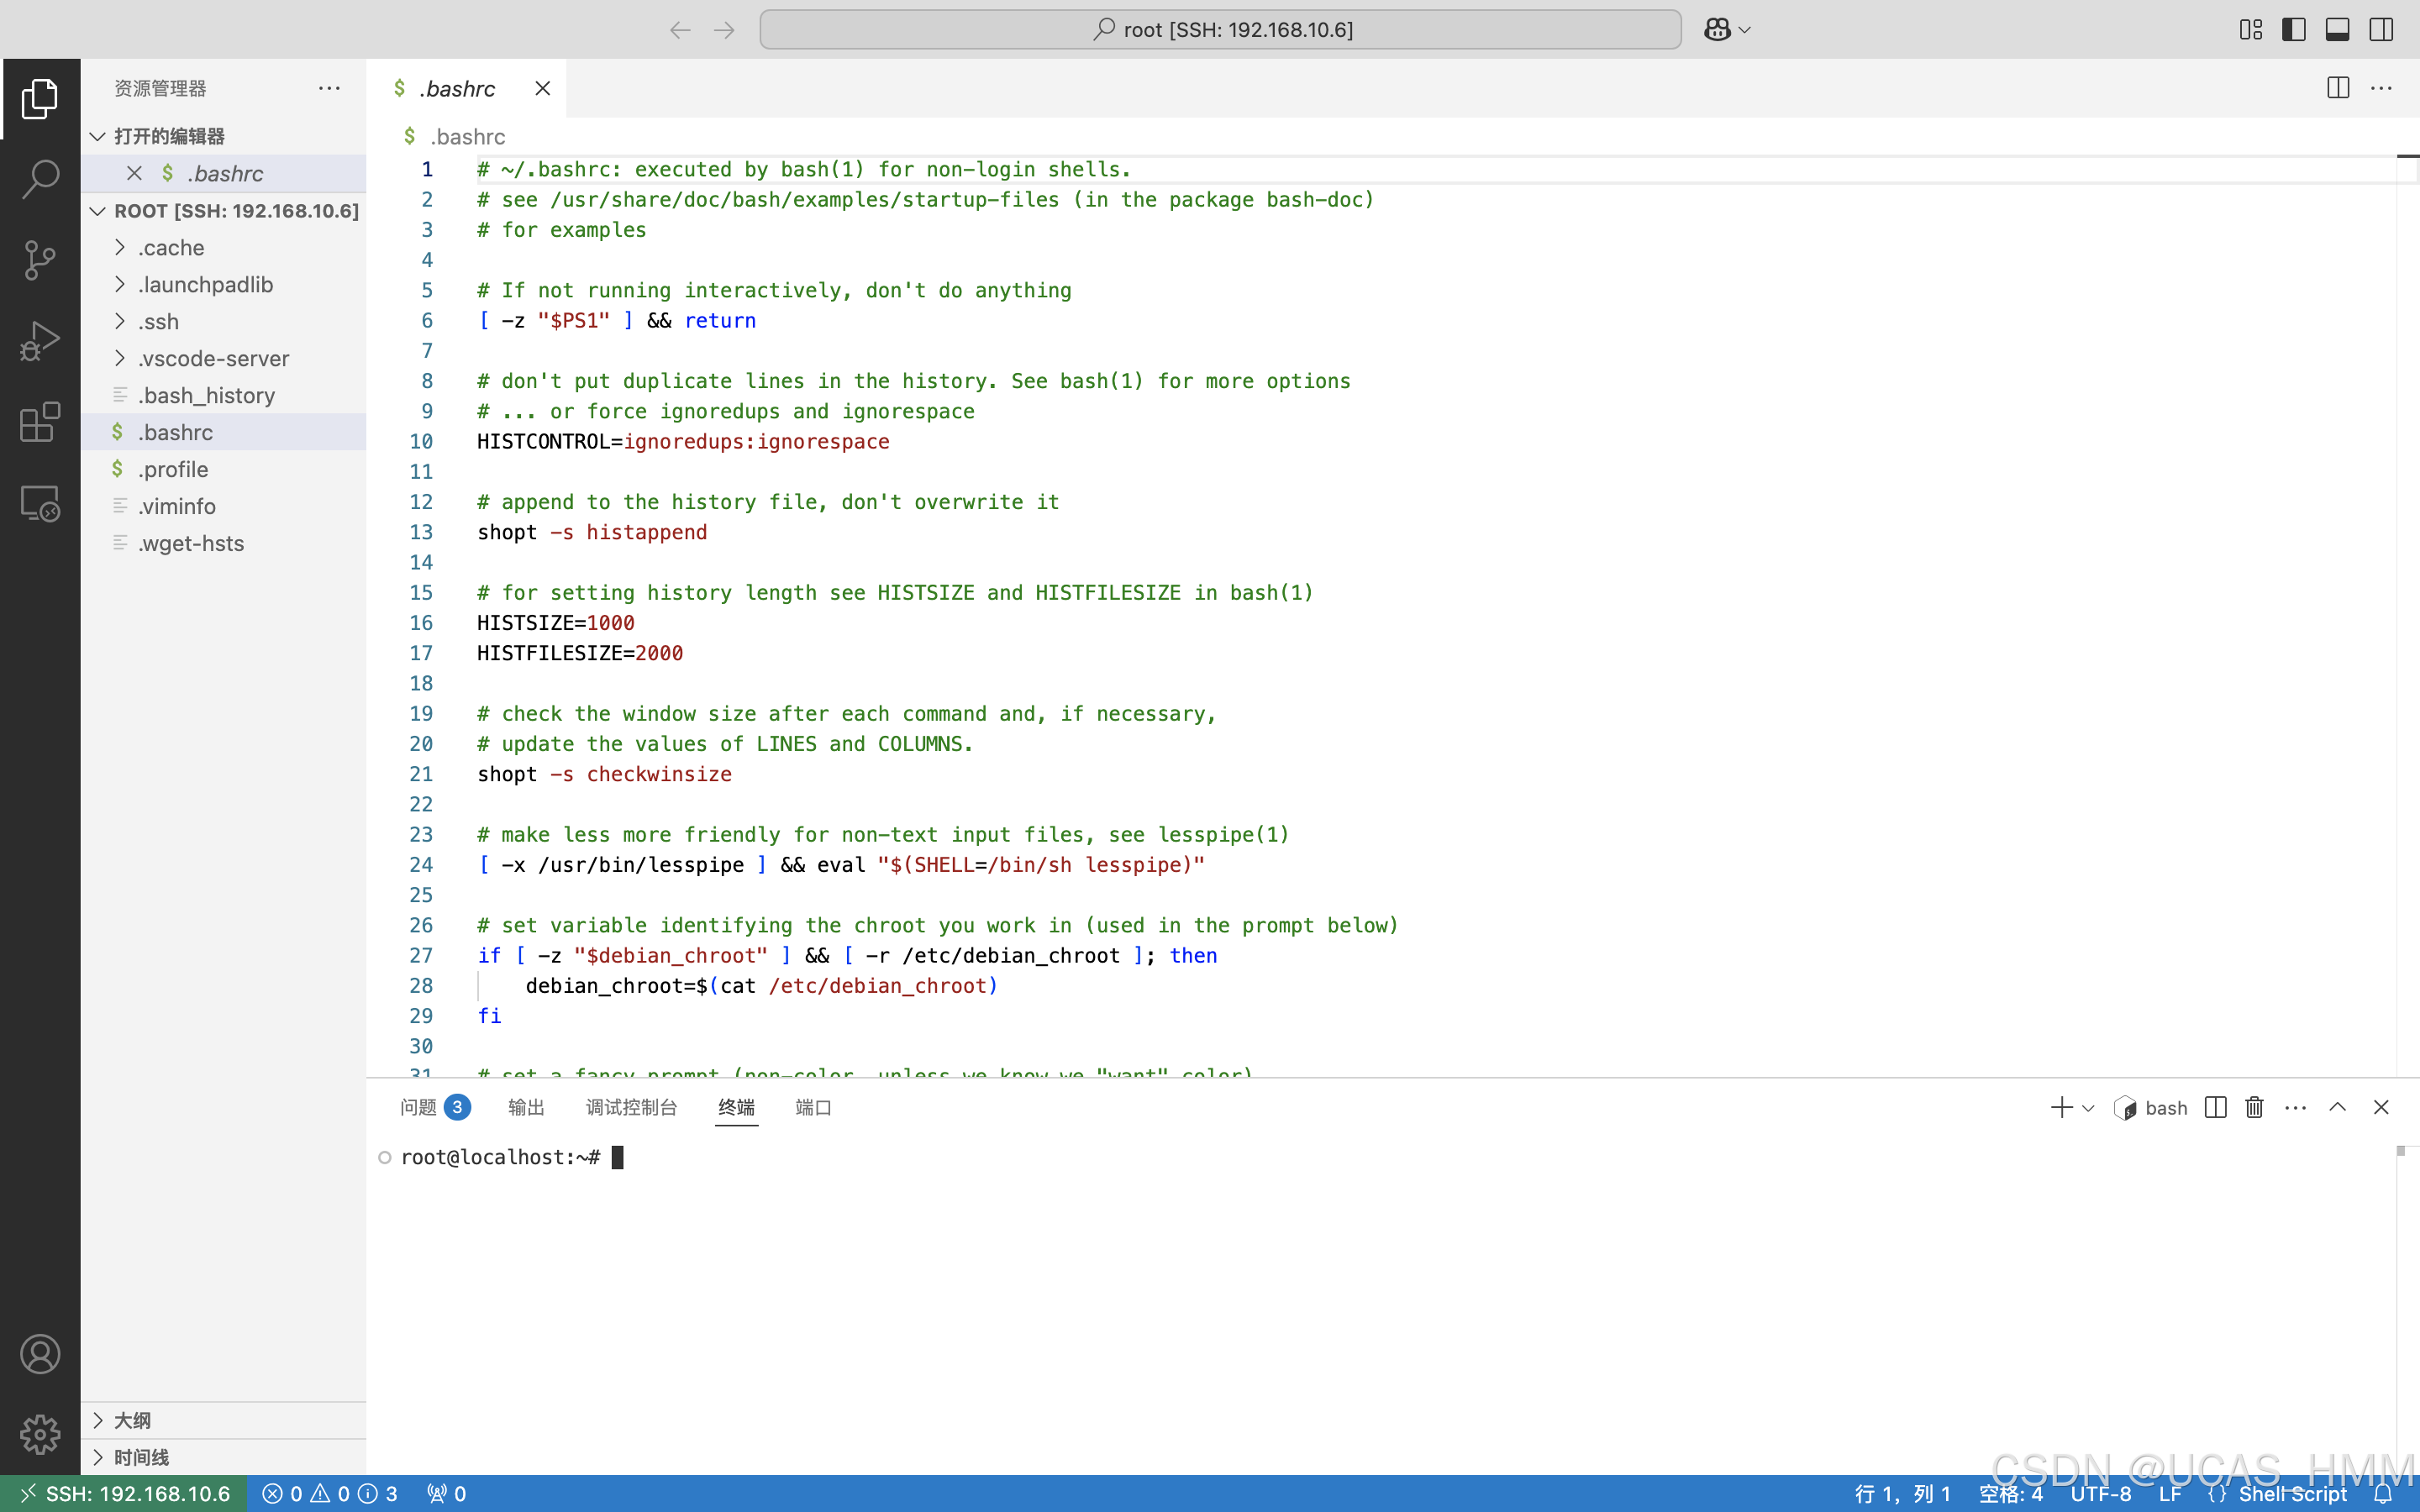Screen dimensions: 2420x1512
Task: Open the Search view in activity bar
Action: click(40, 179)
